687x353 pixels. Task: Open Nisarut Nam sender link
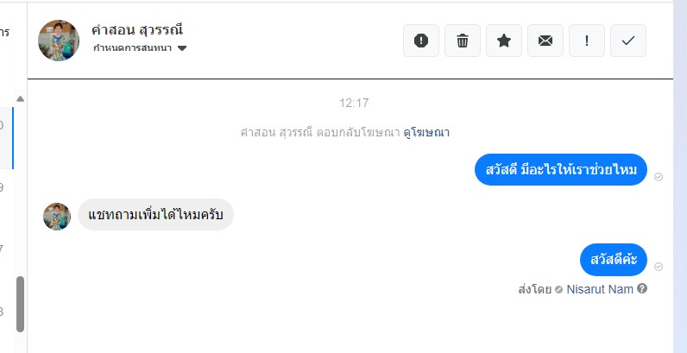point(600,289)
